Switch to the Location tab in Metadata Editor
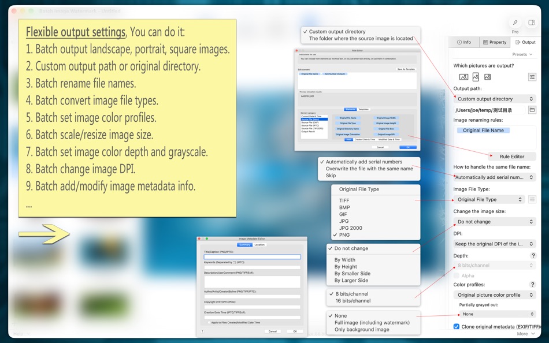The height and width of the screenshot is (343, 549). (x=260, y=245)
